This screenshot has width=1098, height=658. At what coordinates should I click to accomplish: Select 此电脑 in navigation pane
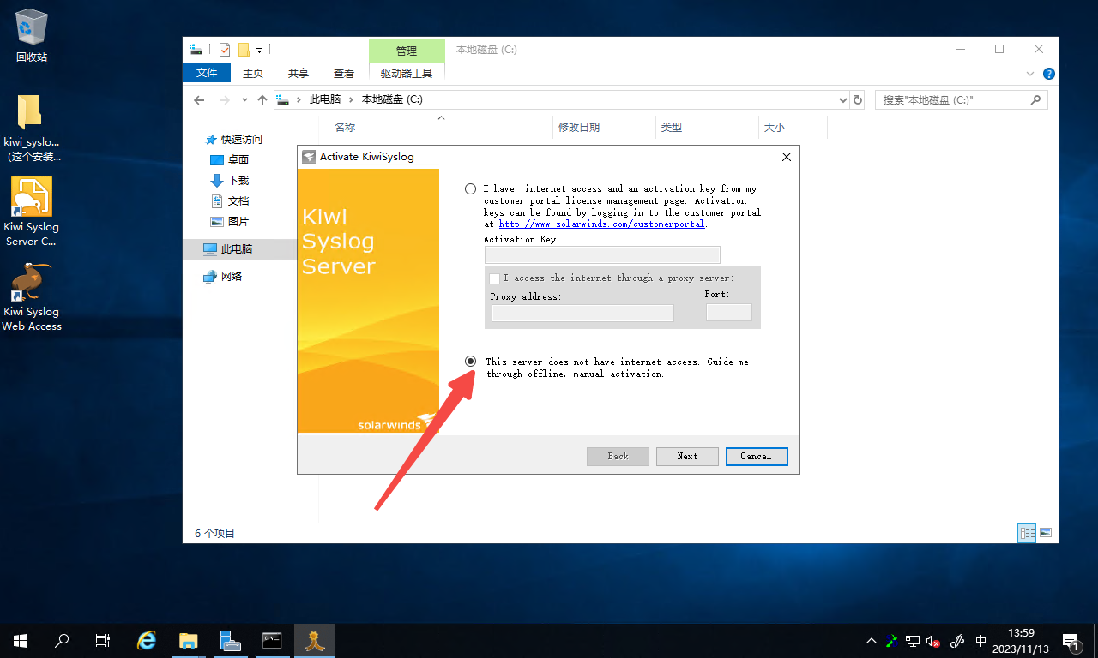tap(237, 248)
